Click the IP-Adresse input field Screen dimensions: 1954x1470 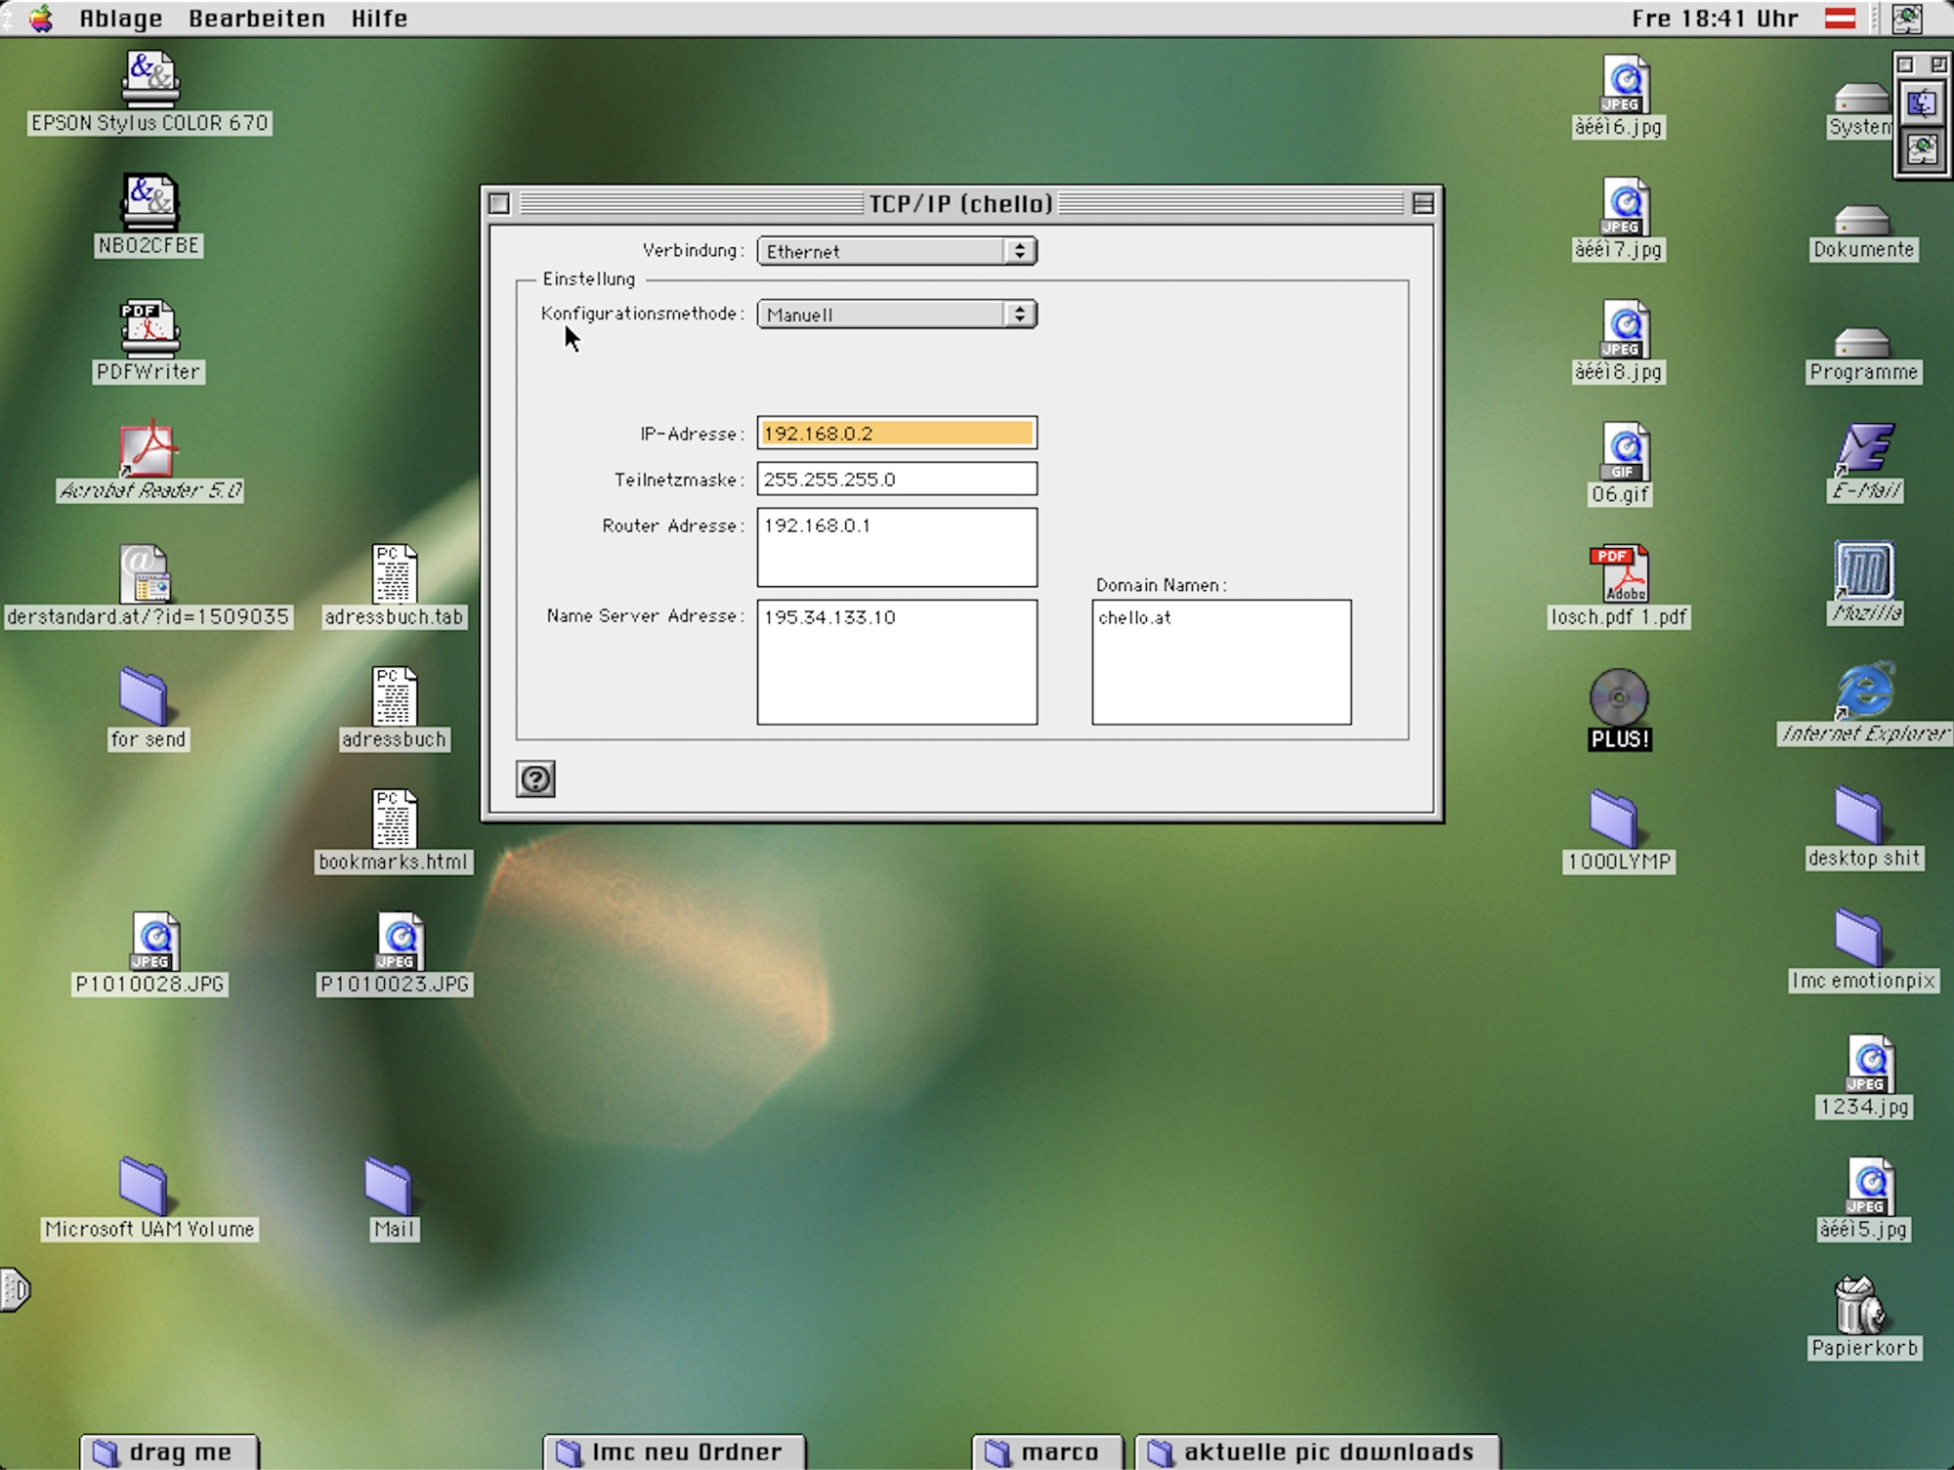[896, 433]
